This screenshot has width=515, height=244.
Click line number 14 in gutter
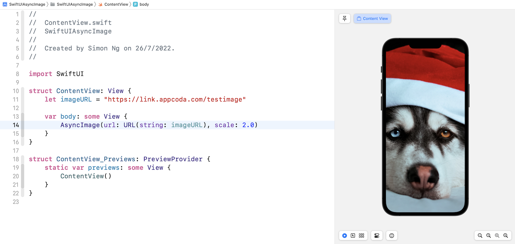pyautogui.click(x=16, y=125)
